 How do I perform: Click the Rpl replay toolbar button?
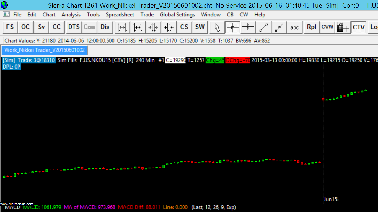tap(312, 27)
